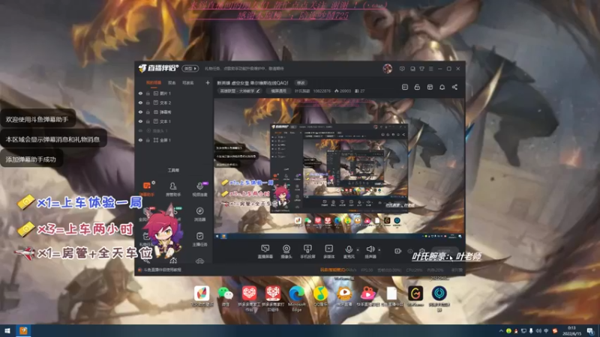Toggle visibility of the 图片 1 source
The image size is (600, 337).
(x=140, y=93)
